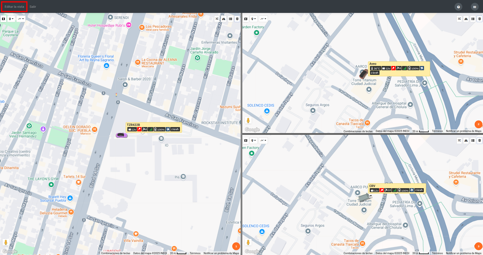Click the Aveo vehicle marker on the map

(x=364, y=74)
